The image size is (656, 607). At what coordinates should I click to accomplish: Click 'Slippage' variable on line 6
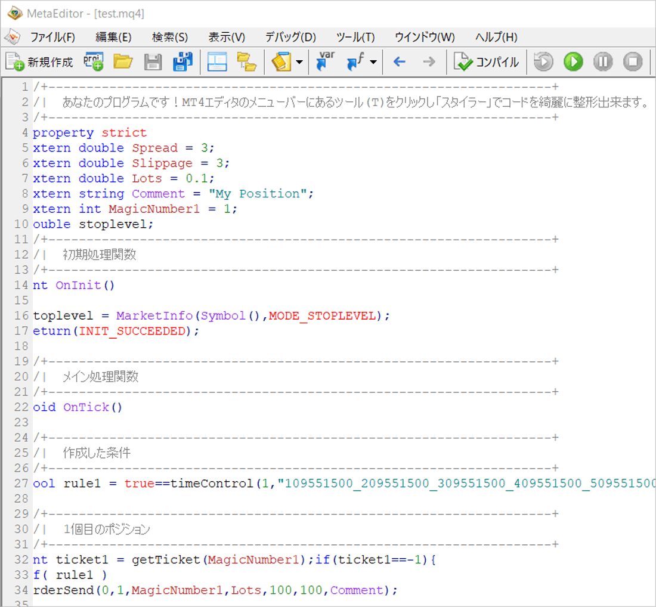pyautogui.click(x=162, y=163)
